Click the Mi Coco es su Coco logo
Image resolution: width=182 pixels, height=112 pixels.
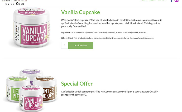point(15,3)
